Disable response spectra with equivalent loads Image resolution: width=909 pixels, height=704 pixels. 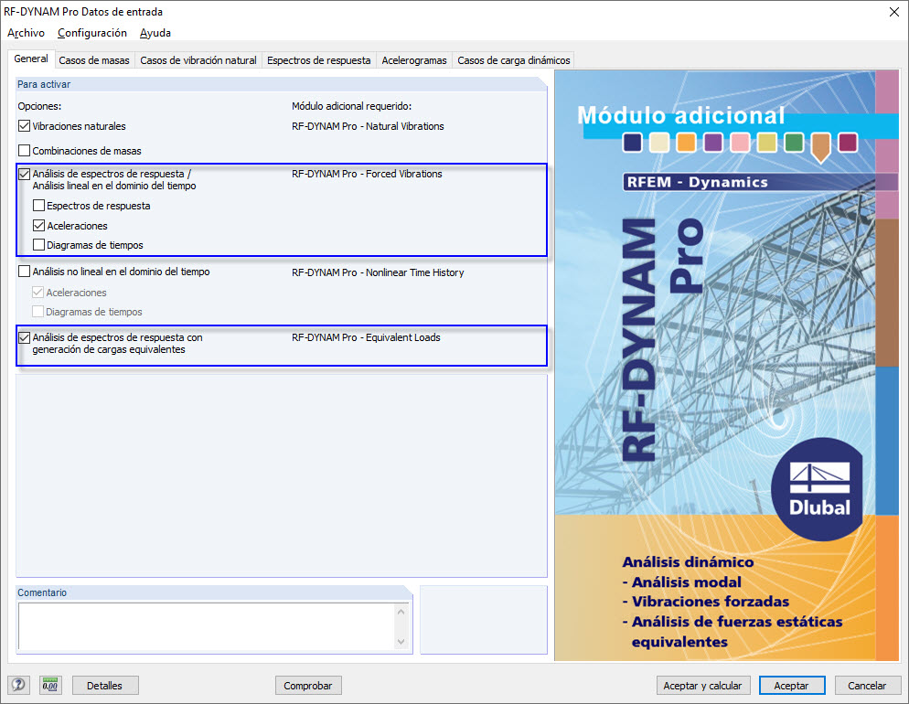(24, 337)
